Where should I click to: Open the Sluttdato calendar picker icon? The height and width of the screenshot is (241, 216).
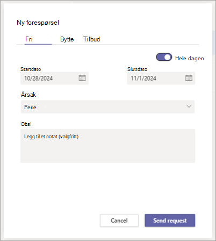pos(189,78)
